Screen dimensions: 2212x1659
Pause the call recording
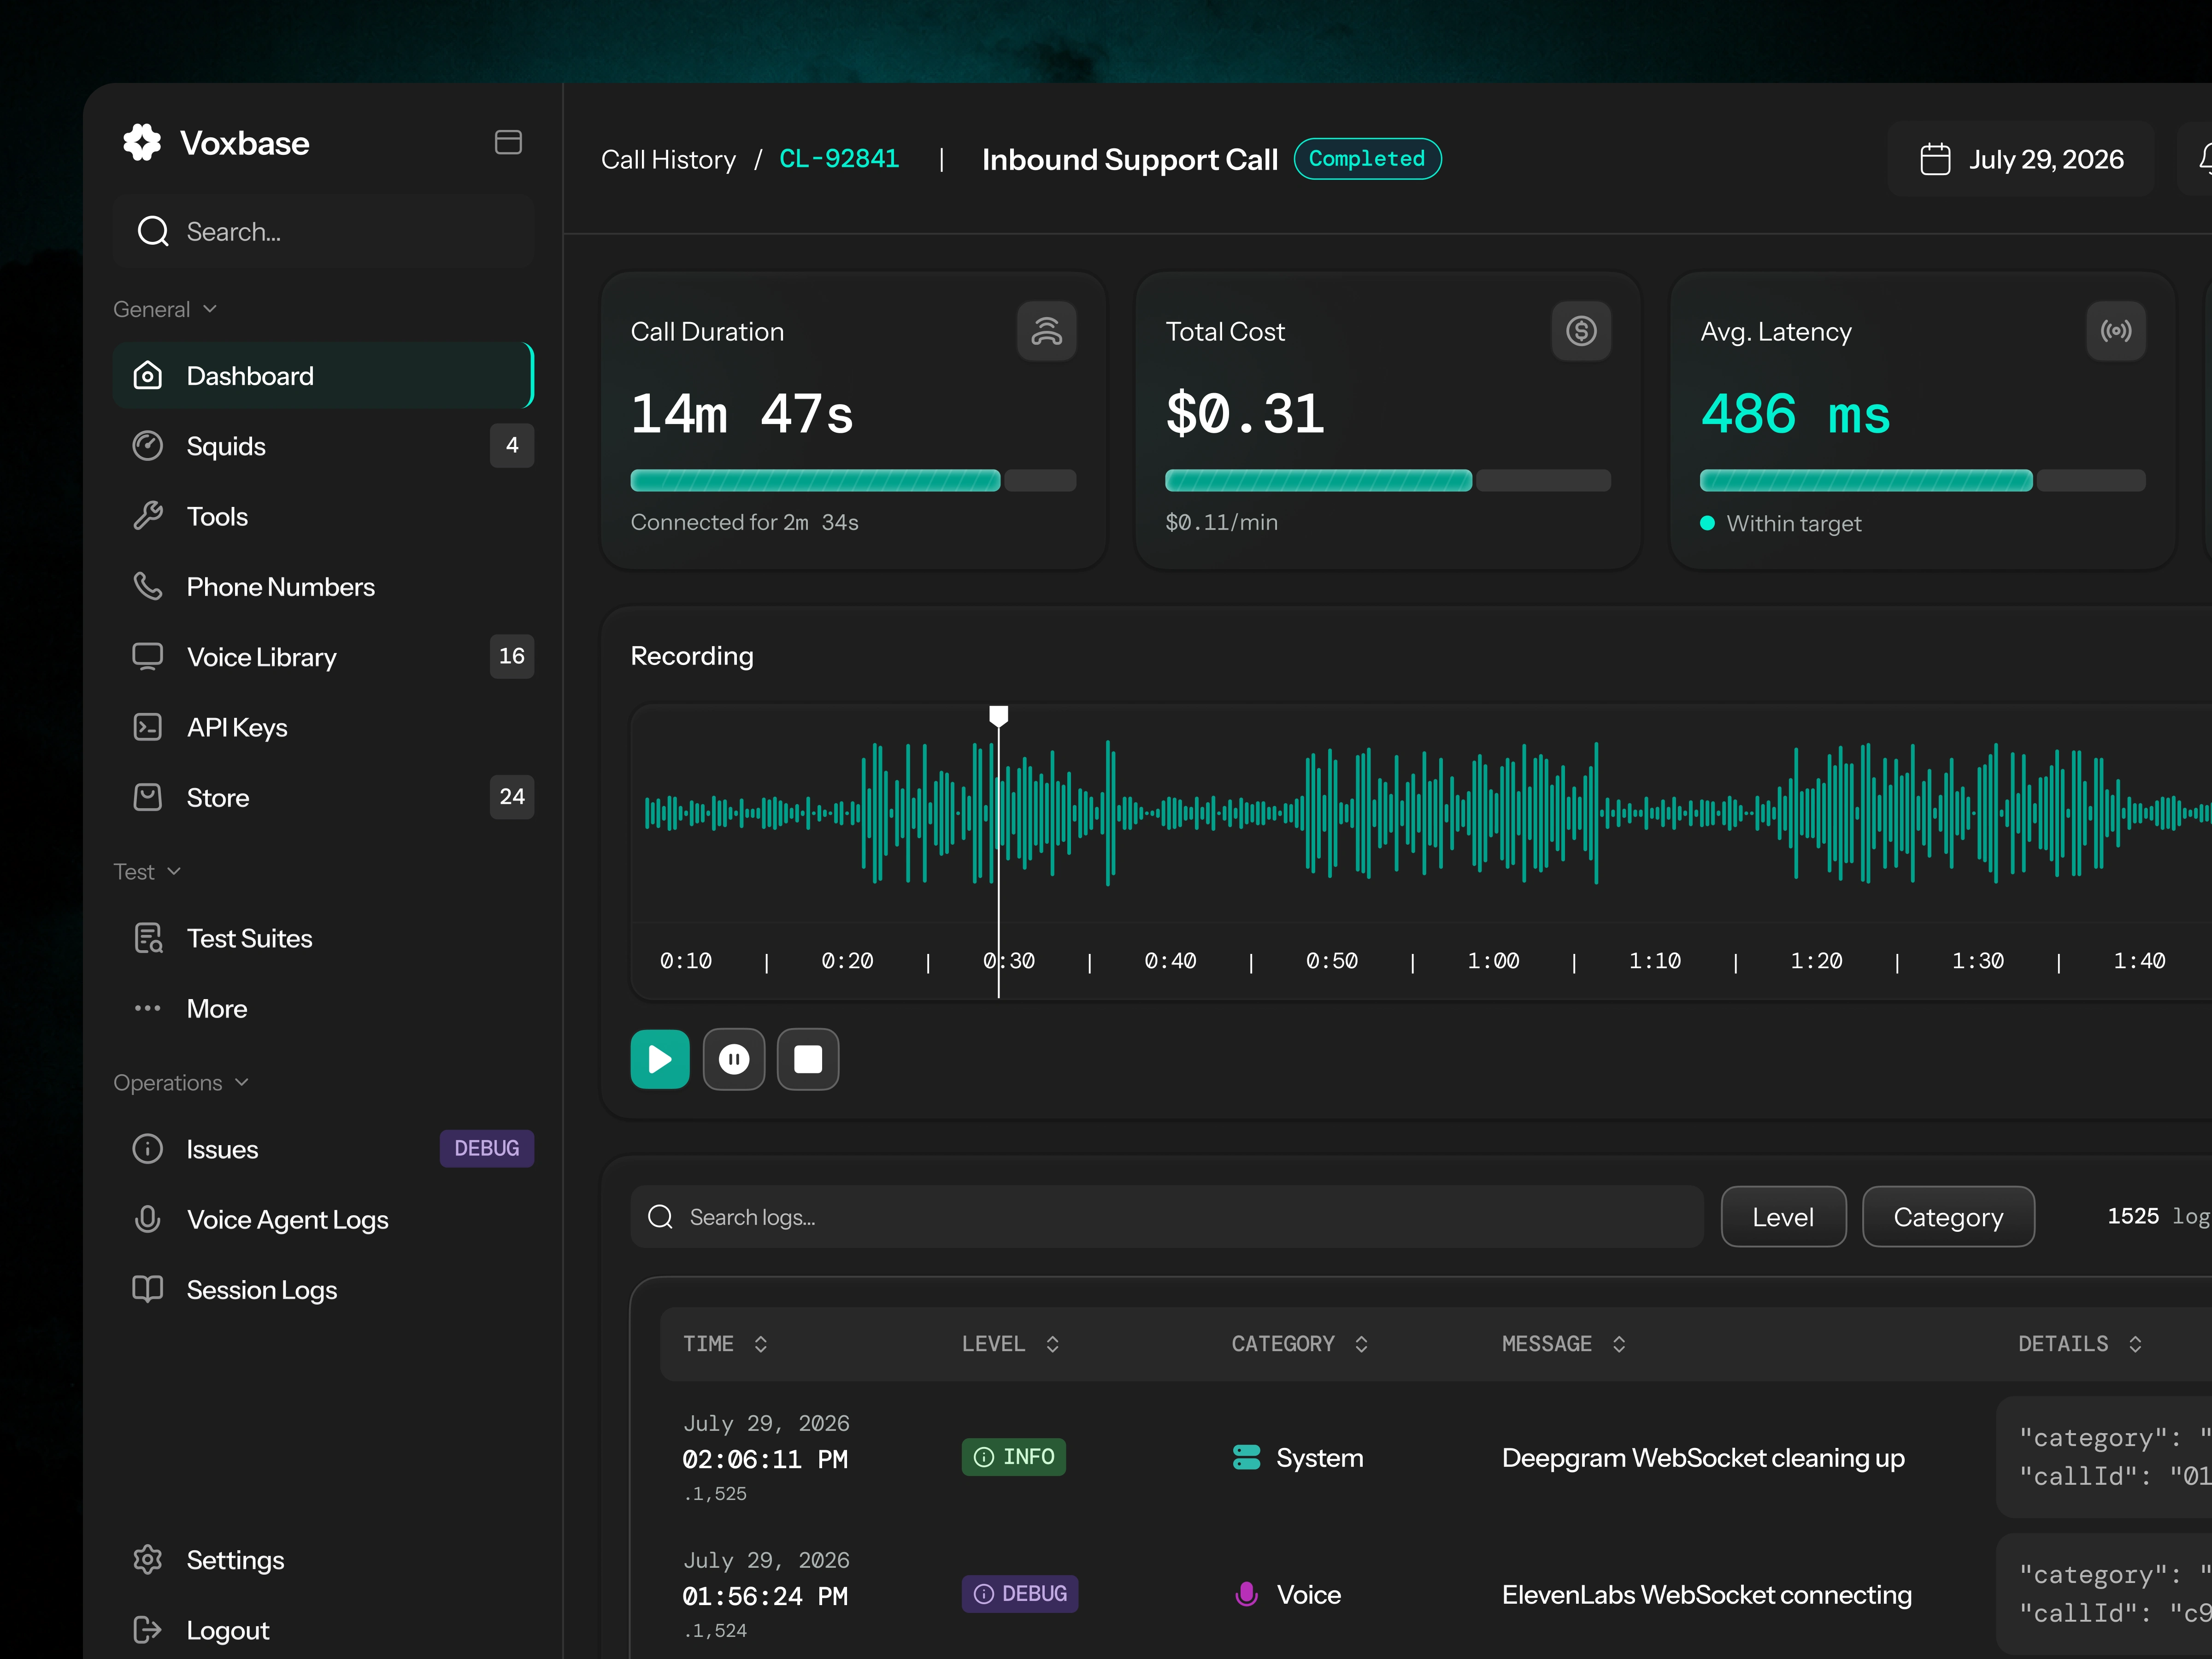tap(734, 1059)
